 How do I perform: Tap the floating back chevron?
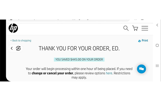12,48
